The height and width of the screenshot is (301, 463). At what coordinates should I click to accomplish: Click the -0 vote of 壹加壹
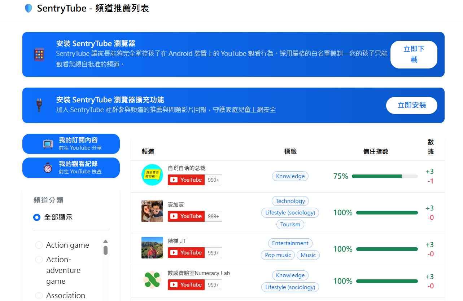pos(431,218)
